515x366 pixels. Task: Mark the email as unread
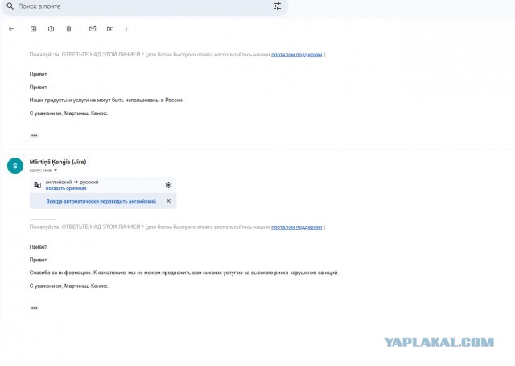pyautogui.click(x=93, y=29)
